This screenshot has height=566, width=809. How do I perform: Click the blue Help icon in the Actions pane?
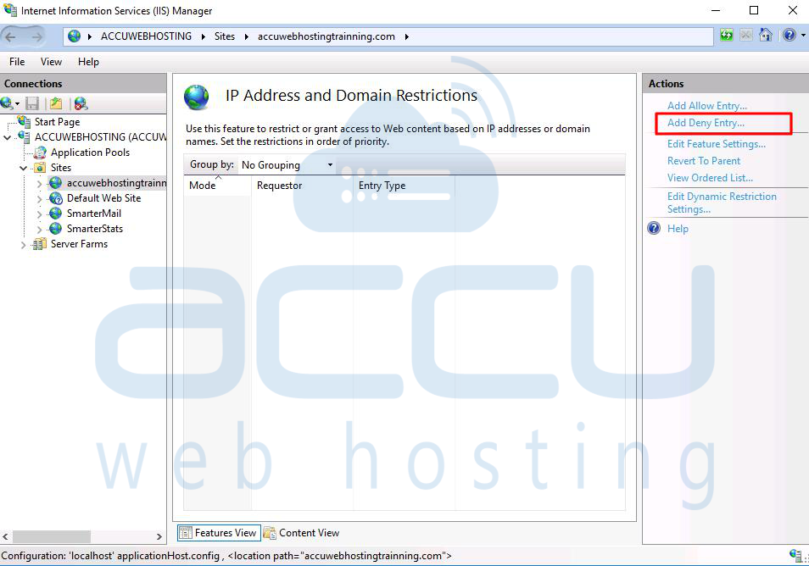tap(654, 228)
